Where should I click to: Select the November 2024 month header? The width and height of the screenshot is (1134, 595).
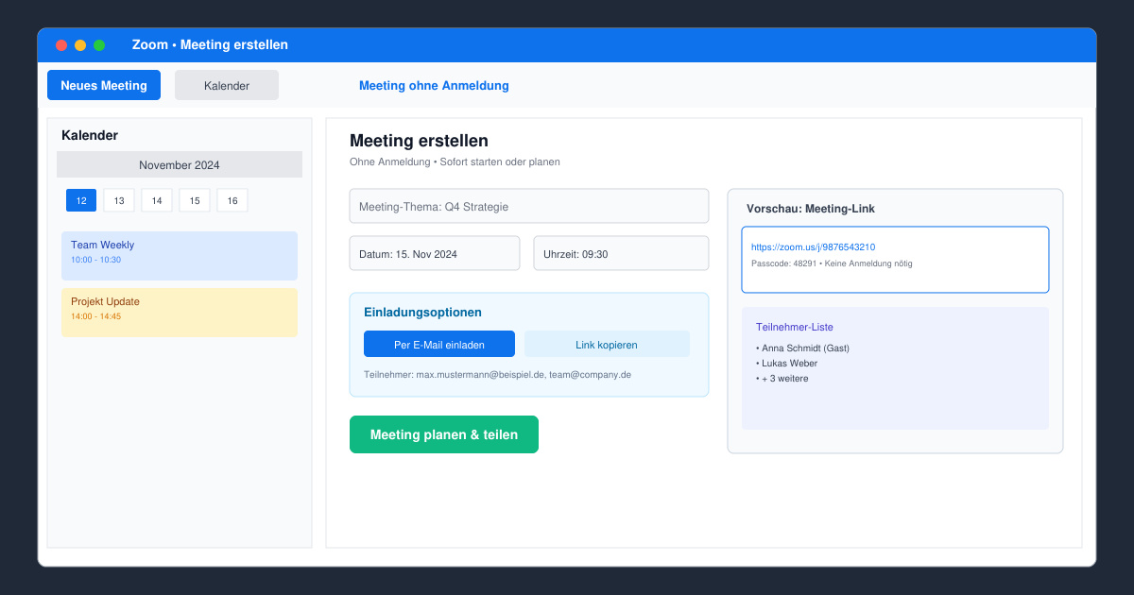pos(180,164)
